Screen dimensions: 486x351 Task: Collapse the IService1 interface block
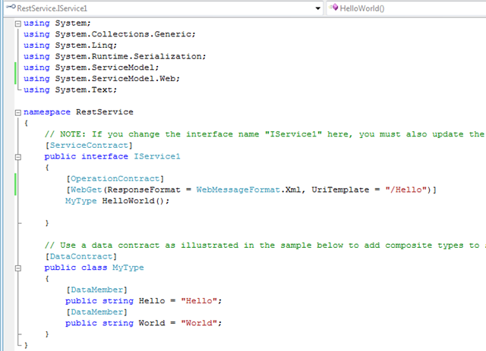[18, 157]
